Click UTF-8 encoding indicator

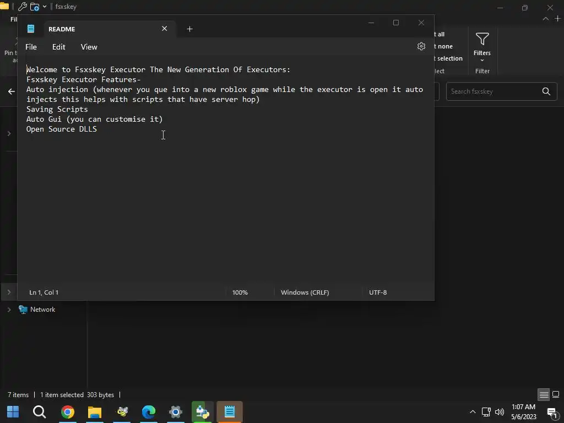(378, 292)
